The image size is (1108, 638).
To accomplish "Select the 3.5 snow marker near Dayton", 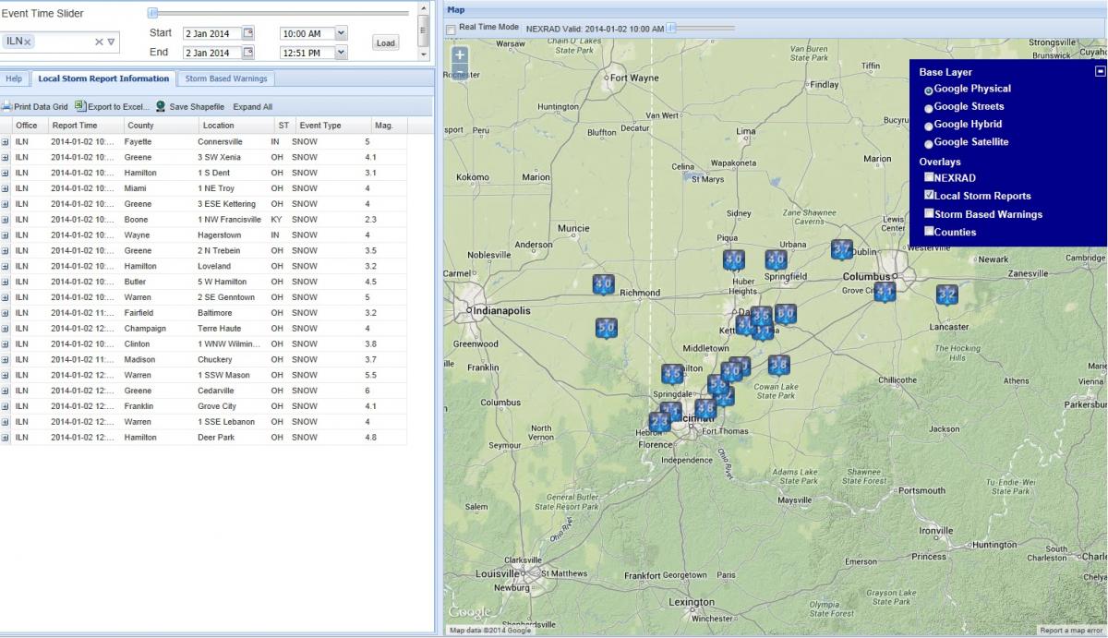I will tap(762, 317).
